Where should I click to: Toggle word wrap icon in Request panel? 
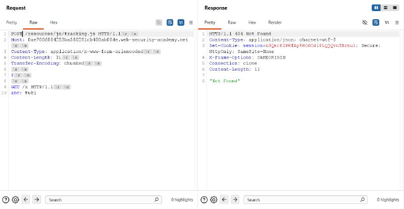[x=170, y=23]
